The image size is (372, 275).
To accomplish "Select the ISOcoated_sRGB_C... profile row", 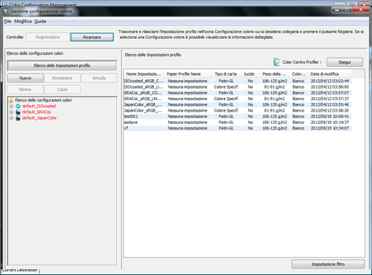I will [x=237, y=81].
